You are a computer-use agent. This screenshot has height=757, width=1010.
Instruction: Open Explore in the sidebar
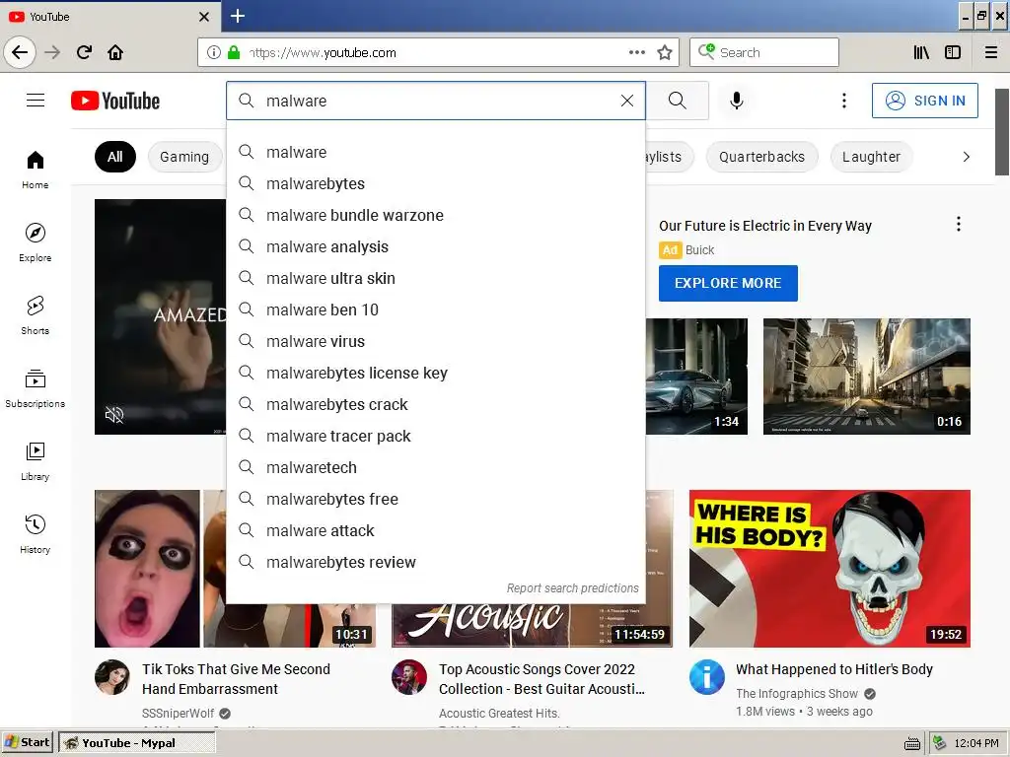36,242
